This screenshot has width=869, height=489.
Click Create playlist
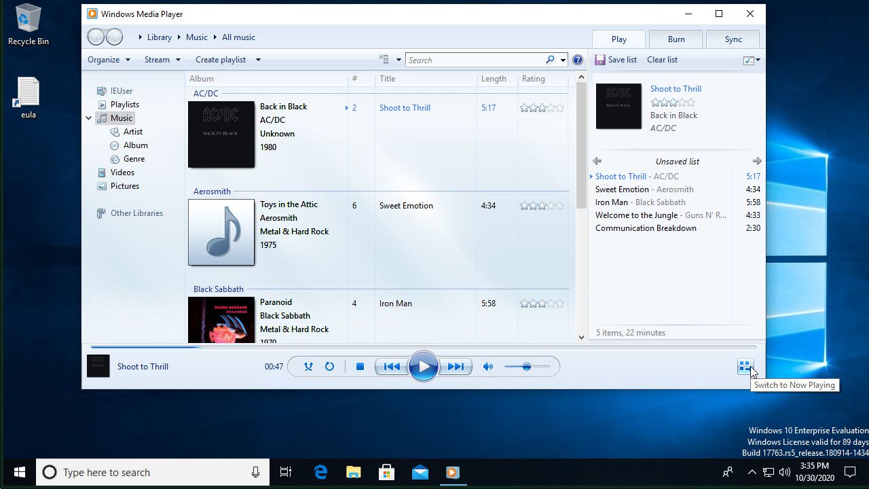pos(221,60)
